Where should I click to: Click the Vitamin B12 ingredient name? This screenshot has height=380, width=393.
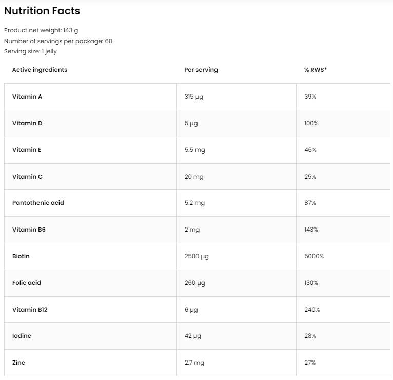[x=30, y=310]
